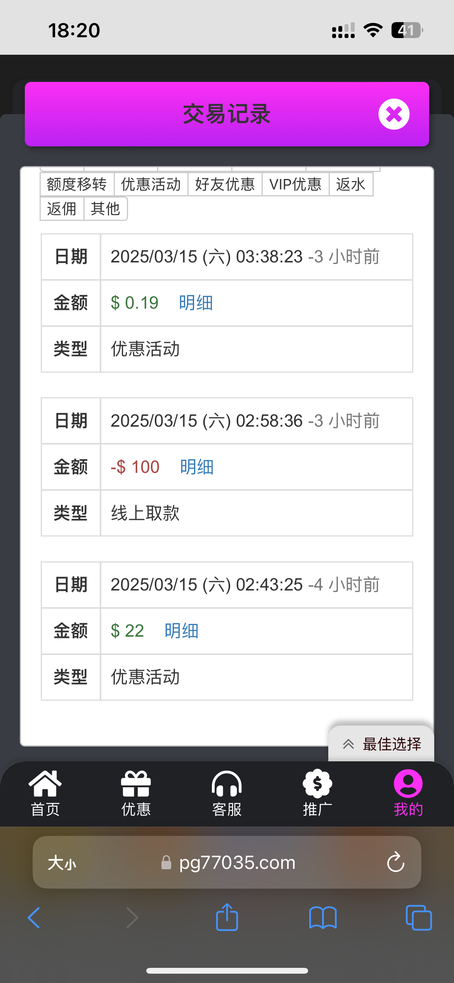Open 明细 for the $0.19 record
Screen dimensions: 454x983
pyautogui.click(x=196, y=303)
